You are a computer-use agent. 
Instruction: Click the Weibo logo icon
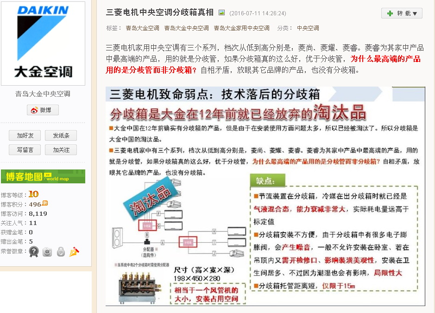click(x=34, y=110)
